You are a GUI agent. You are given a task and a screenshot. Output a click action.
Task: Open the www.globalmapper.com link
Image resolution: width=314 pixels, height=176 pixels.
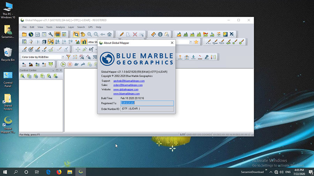pos(126,89)
